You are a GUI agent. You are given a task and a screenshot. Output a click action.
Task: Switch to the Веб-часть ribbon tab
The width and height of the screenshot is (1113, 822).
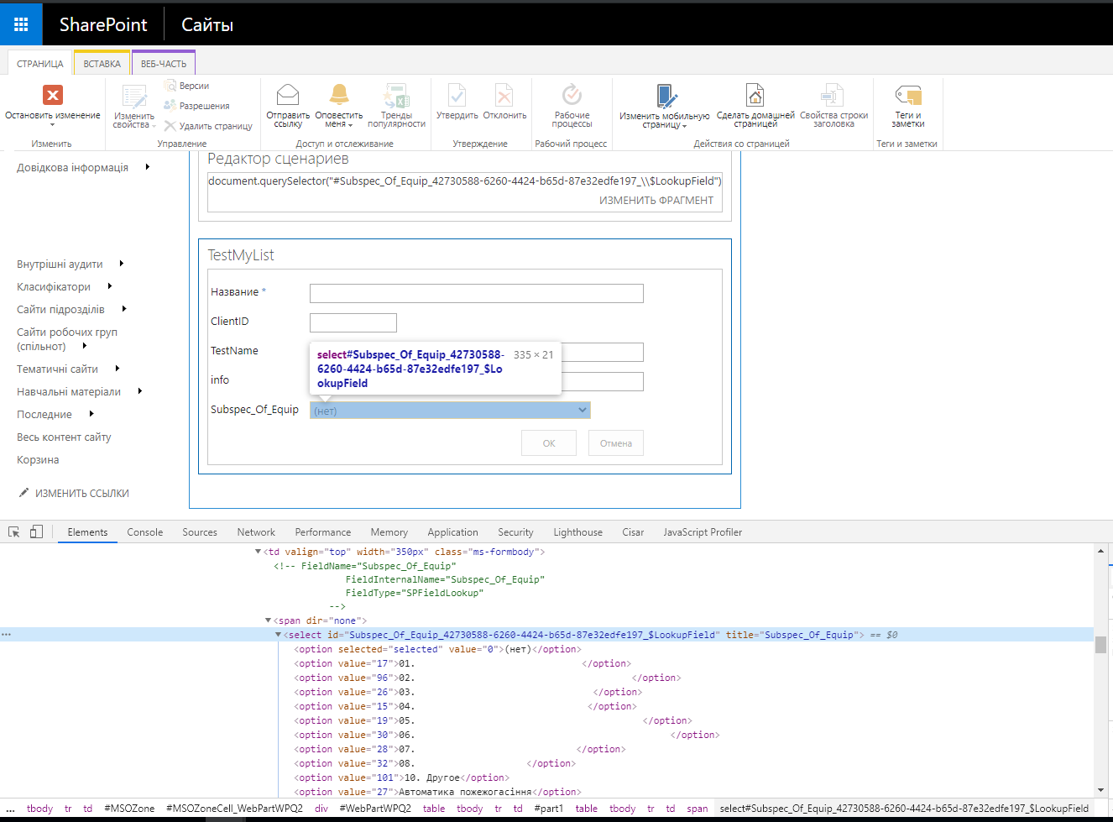164,64
